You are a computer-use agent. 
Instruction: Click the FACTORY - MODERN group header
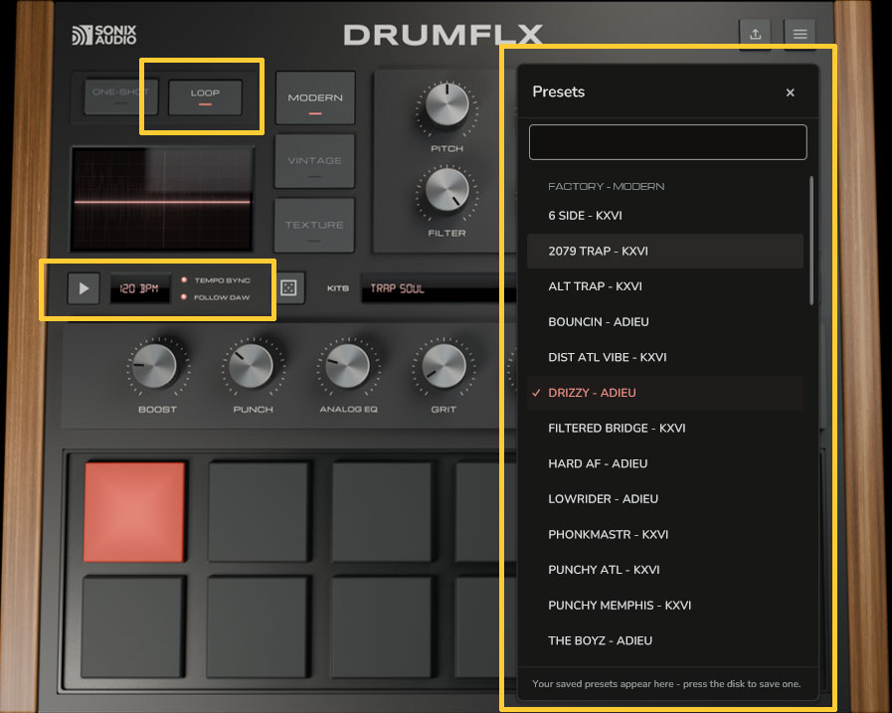(606, 187)
